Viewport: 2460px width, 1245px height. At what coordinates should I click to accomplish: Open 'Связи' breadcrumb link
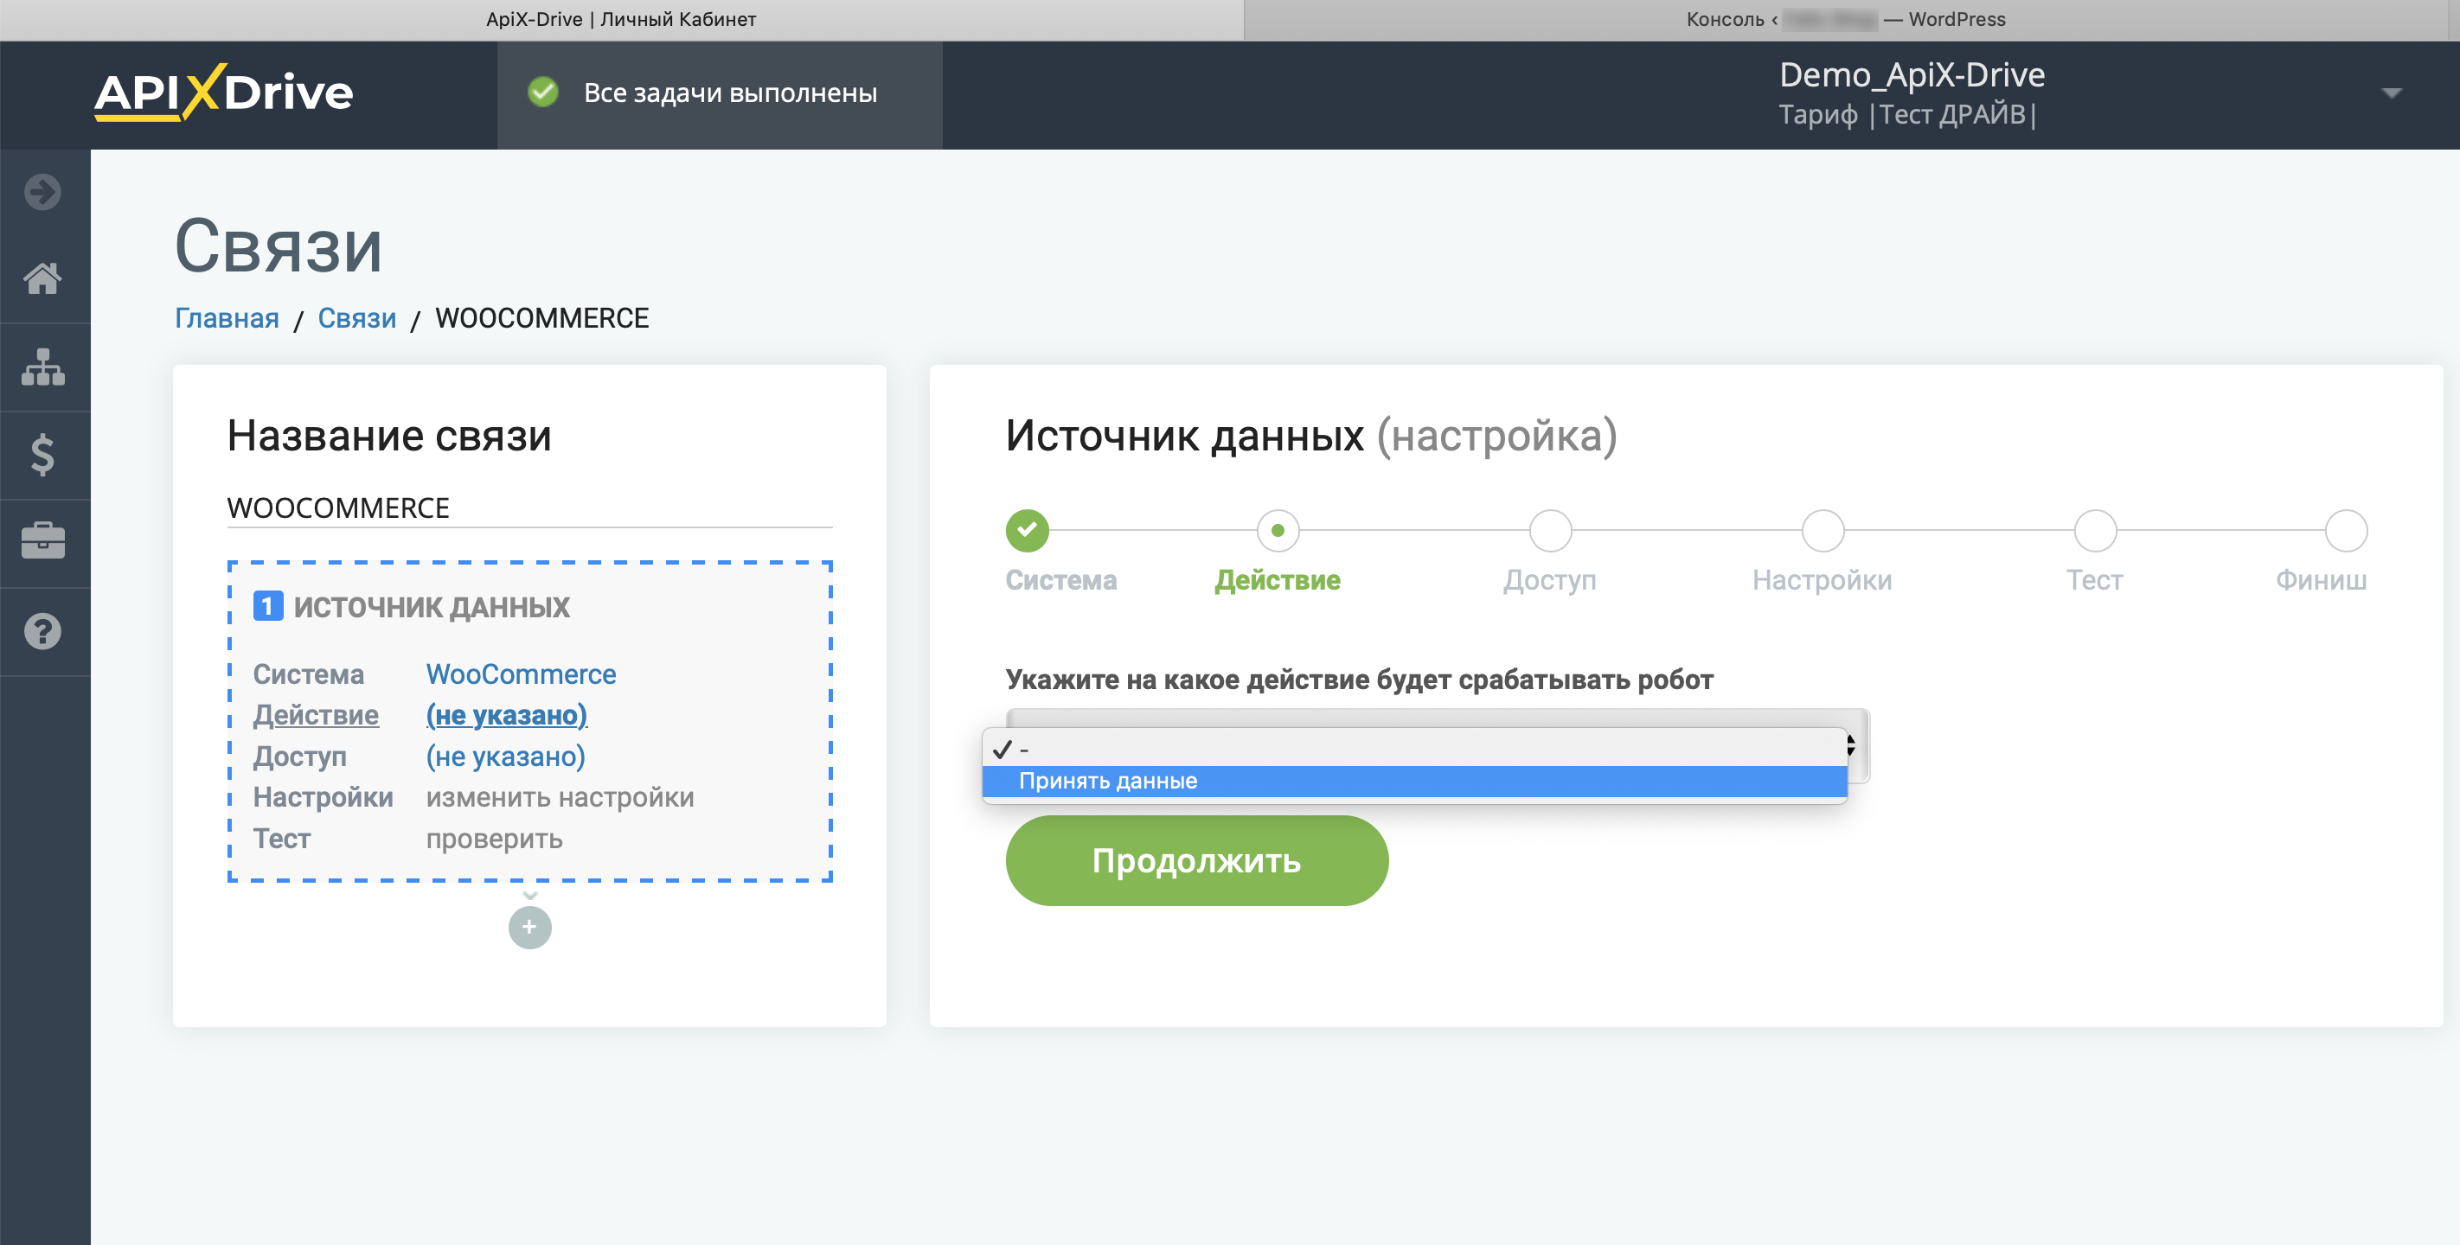(356, 318)
